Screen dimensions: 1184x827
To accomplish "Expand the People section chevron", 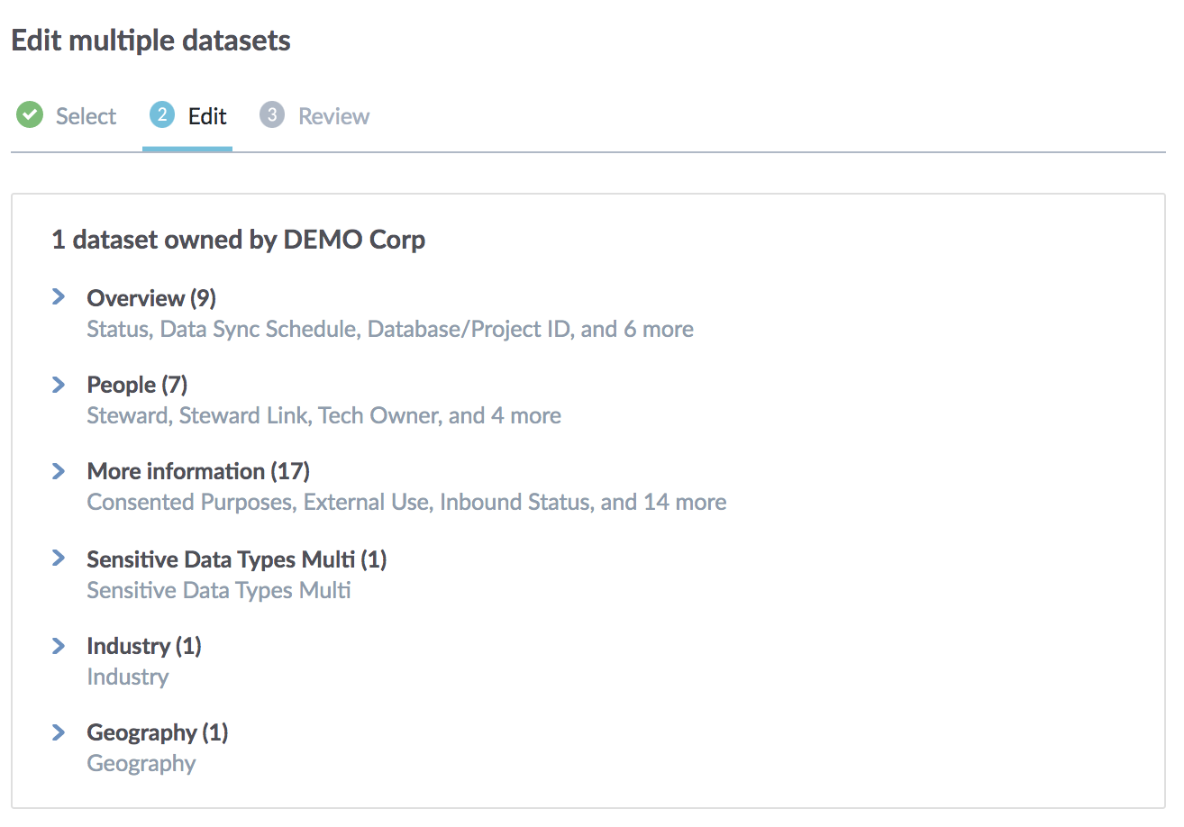I will (x=59, y=385).
